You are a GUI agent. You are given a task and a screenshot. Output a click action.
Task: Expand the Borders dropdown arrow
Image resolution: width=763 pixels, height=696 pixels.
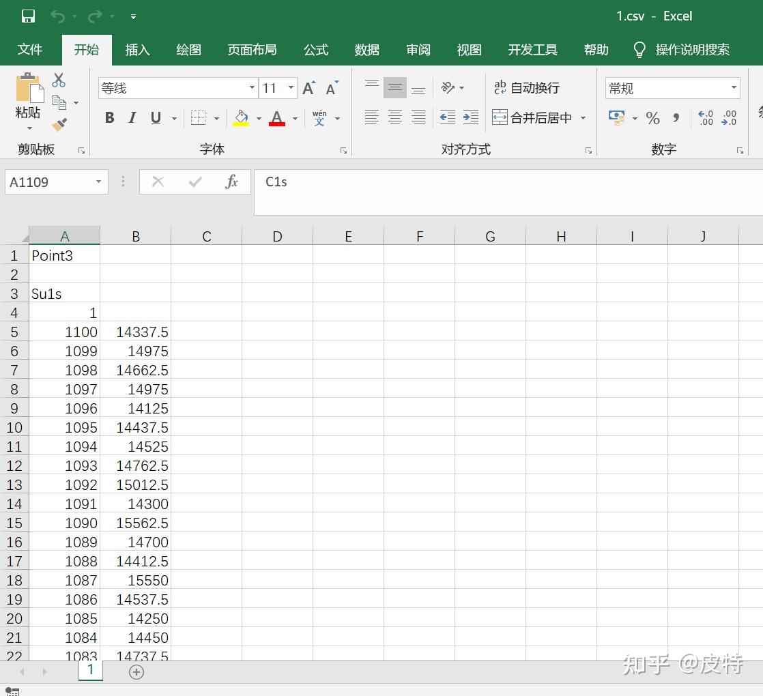click(x=216, y=118)
